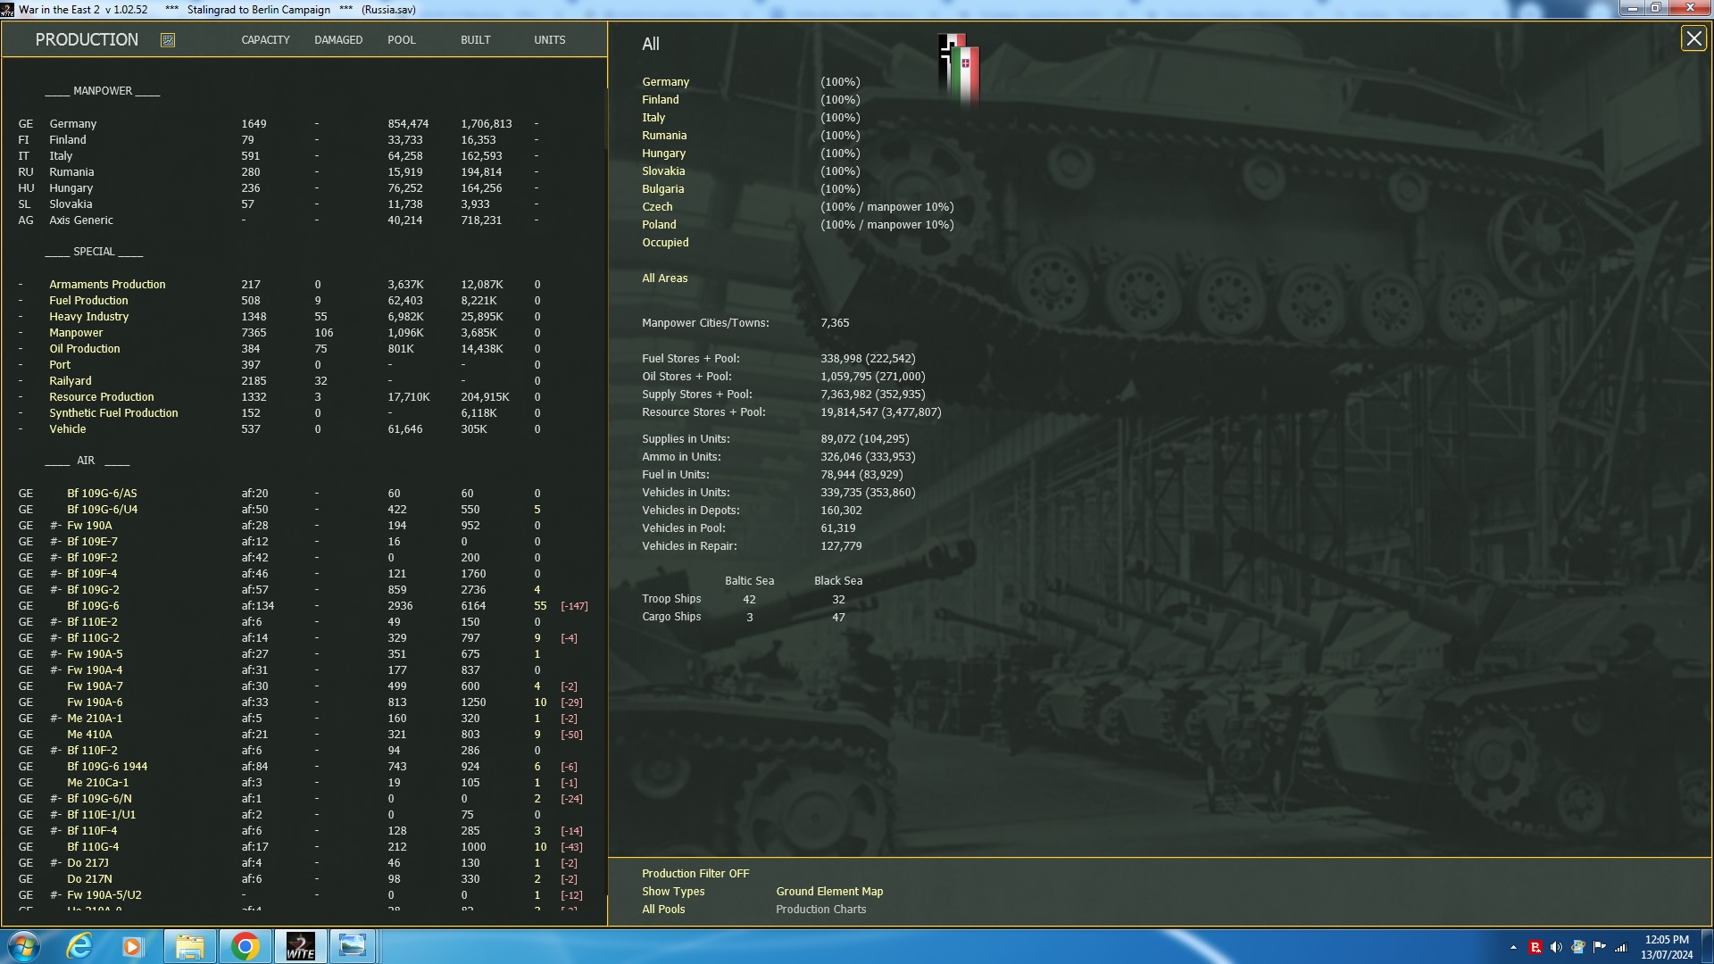Select Finland in the country filter list
The image size is (1714, 964).
(660, 99)
